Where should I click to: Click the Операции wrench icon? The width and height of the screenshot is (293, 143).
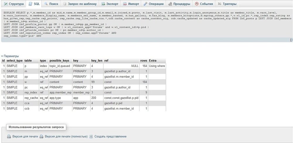pos(145,4)
